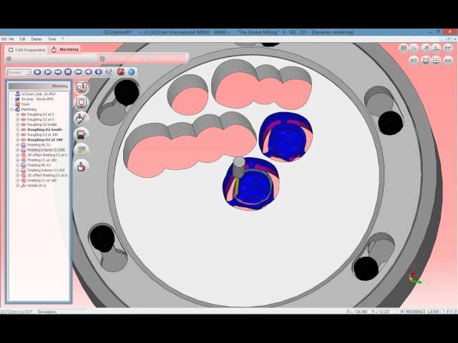Fast-forward the simulation
Viewport: 458px width, 343px height.
(78, 71)
